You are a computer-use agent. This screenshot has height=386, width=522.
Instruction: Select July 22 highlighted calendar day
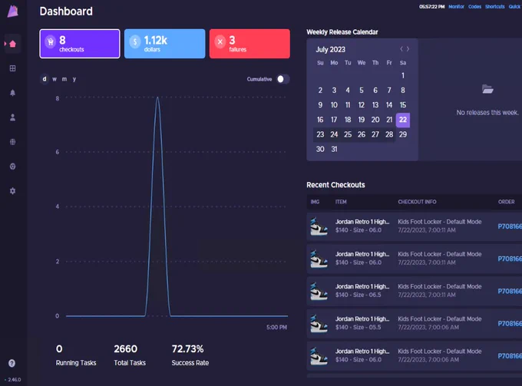pos(403,120)
